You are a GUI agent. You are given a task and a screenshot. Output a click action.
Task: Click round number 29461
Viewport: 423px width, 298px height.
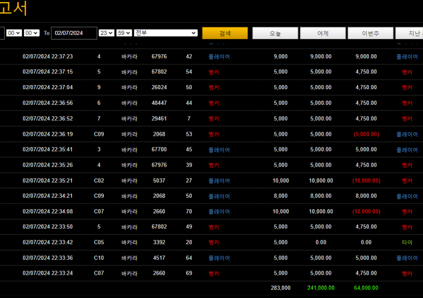click(159, 119)
